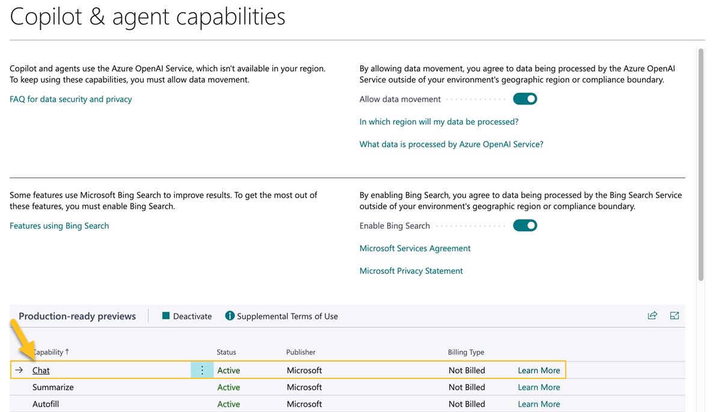713x412 pixels.
Task: Click the square Deactivate icon in the toolbar
Action: [x=165, y=315]
